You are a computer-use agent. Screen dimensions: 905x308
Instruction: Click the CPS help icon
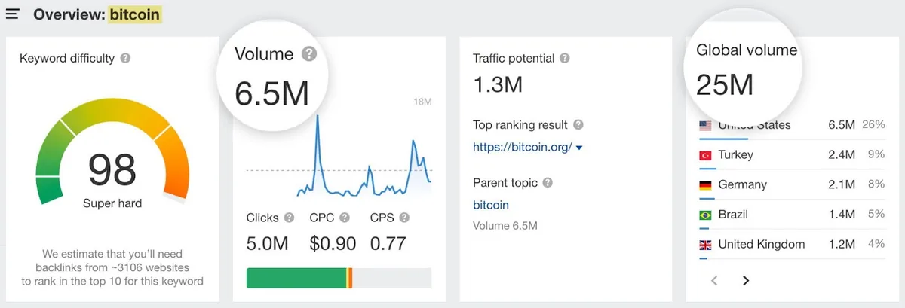click(x=404, y=218)
